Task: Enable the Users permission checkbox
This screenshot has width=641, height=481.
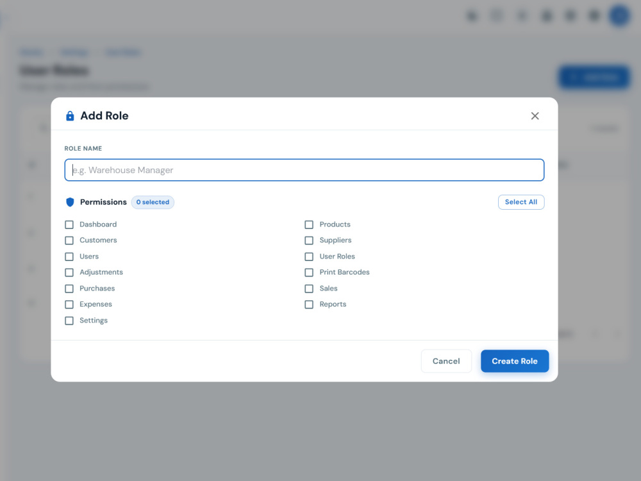Action: (69, 257)
